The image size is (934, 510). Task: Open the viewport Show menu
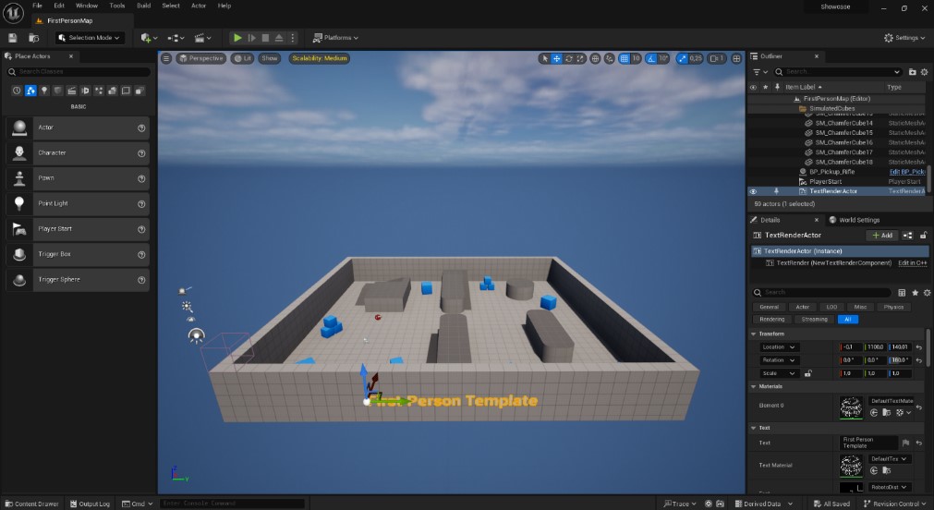pos(269,58)
